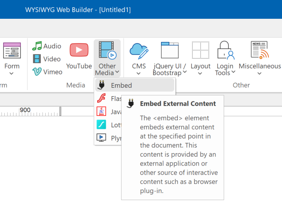The height and width of the screenshot is (213, 282).
Task: Expand the jQuery UI / Bootstrap dropdown arrow
Action: point(185,72)
